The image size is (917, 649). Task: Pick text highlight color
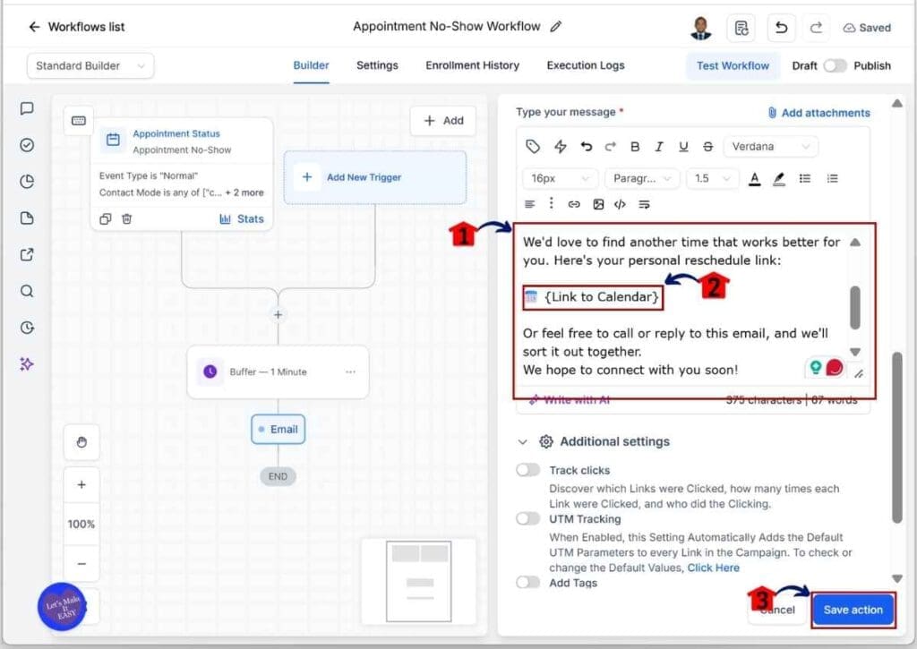tap(778, 179)
